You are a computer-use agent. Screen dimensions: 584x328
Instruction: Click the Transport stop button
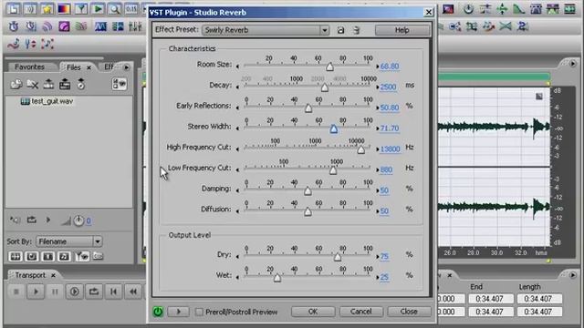coord(16,292)
